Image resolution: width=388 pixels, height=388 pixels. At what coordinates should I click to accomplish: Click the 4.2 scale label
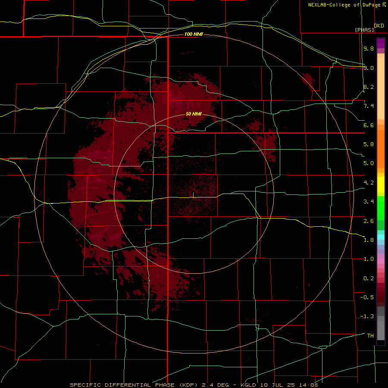point(369,183)
